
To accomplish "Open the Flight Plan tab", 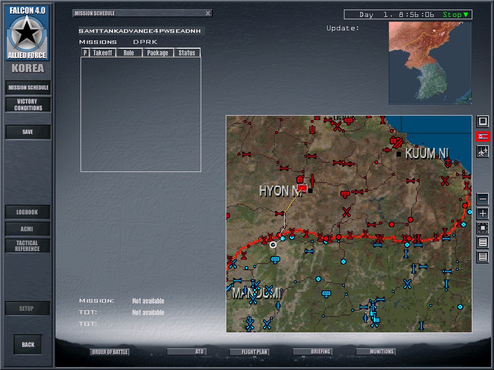I will point(255,352).
